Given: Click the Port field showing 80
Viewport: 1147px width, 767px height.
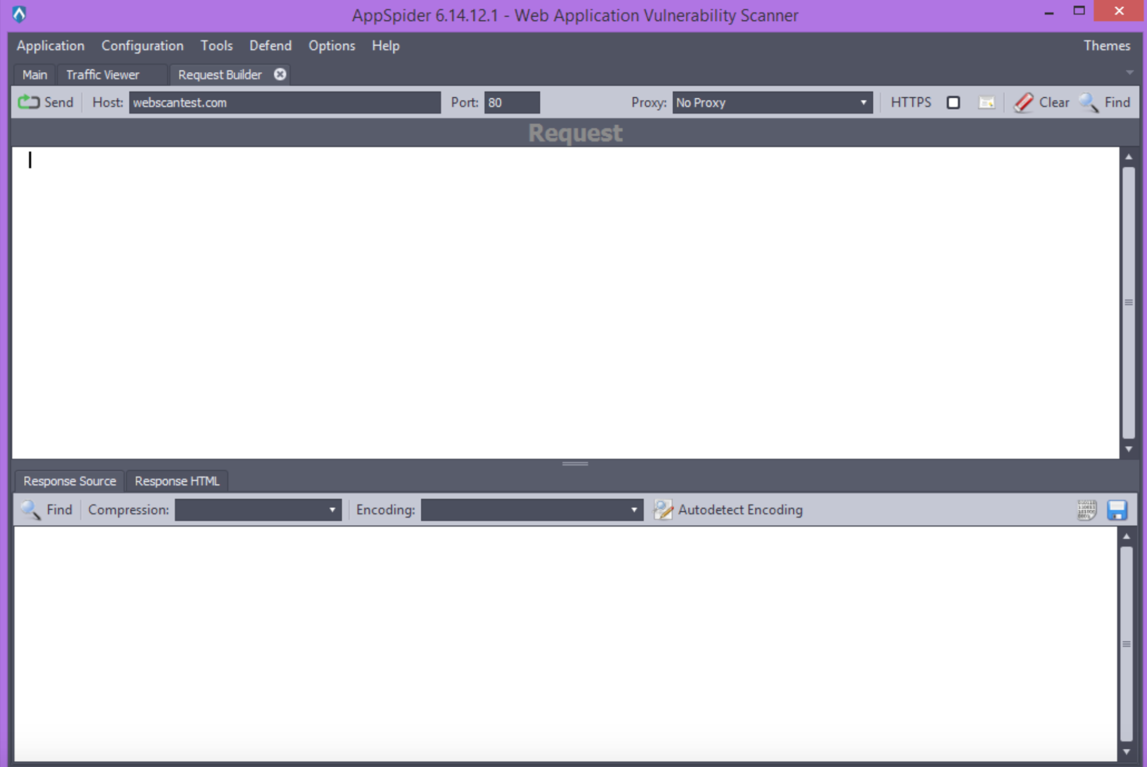Looking at the screenshot, I should click(512, 102).
